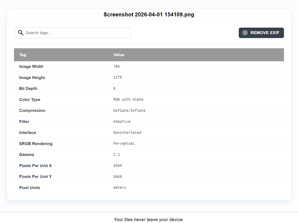Click the footer text about files never leaving
The image size is (298, 223).
click(x=149, y=220)
